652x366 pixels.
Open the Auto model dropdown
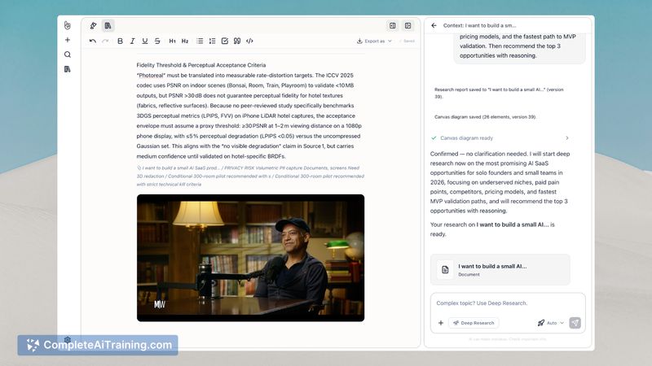click(x=552, y=323)
